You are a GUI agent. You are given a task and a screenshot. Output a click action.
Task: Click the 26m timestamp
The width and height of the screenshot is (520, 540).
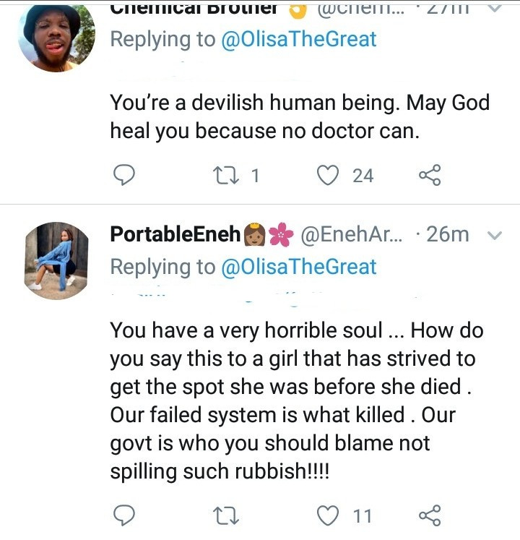(x=446, y=234)
